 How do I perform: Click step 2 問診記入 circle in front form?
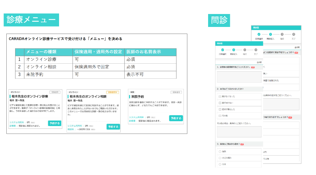point(234,50)
